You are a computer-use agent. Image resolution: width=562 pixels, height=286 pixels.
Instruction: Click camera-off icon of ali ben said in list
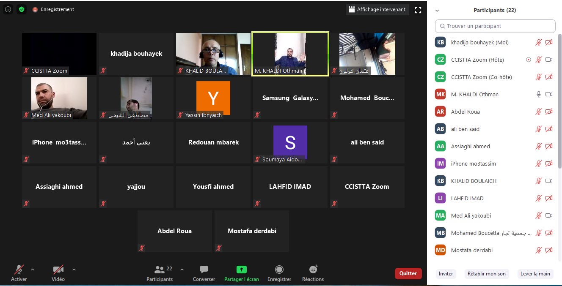tap(549, 129)
